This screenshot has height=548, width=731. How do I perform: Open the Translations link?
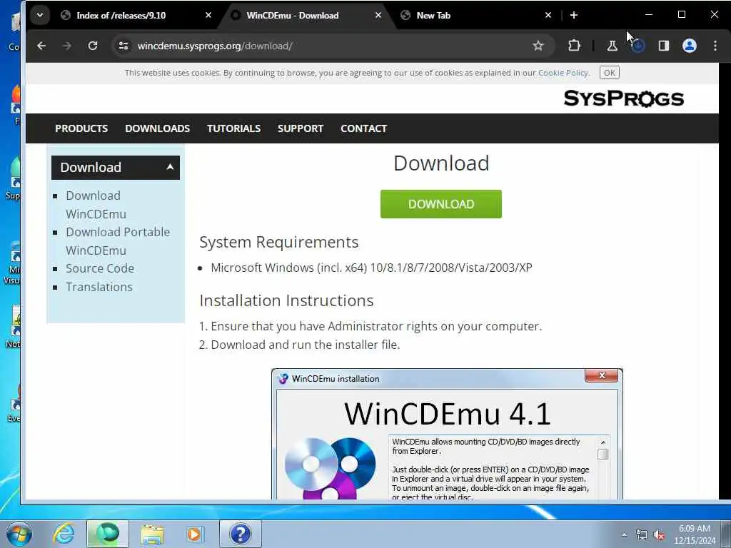click(99, 287)
